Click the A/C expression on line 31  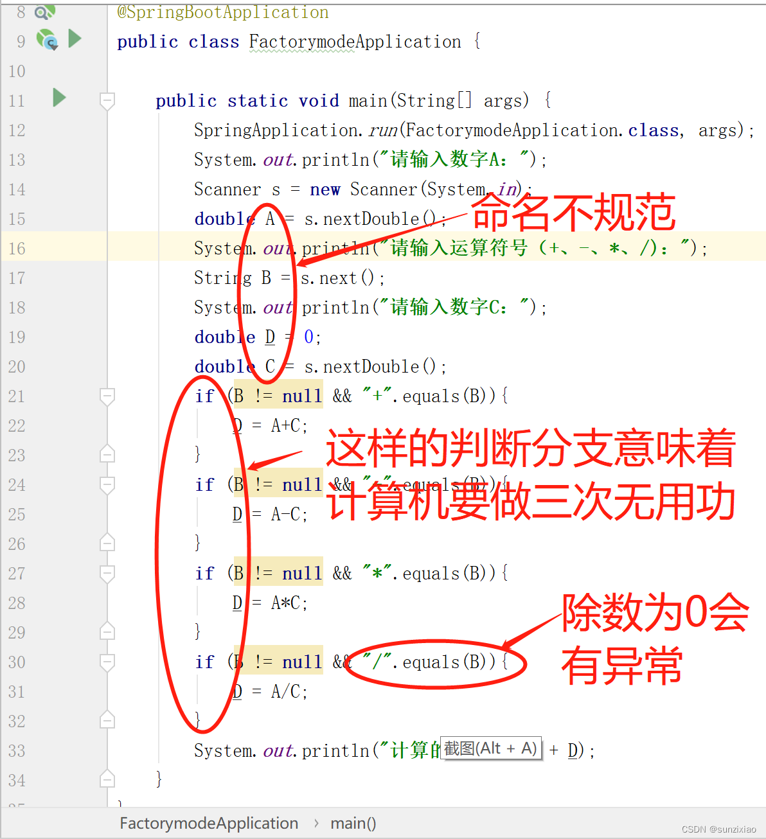coord(286,692)
